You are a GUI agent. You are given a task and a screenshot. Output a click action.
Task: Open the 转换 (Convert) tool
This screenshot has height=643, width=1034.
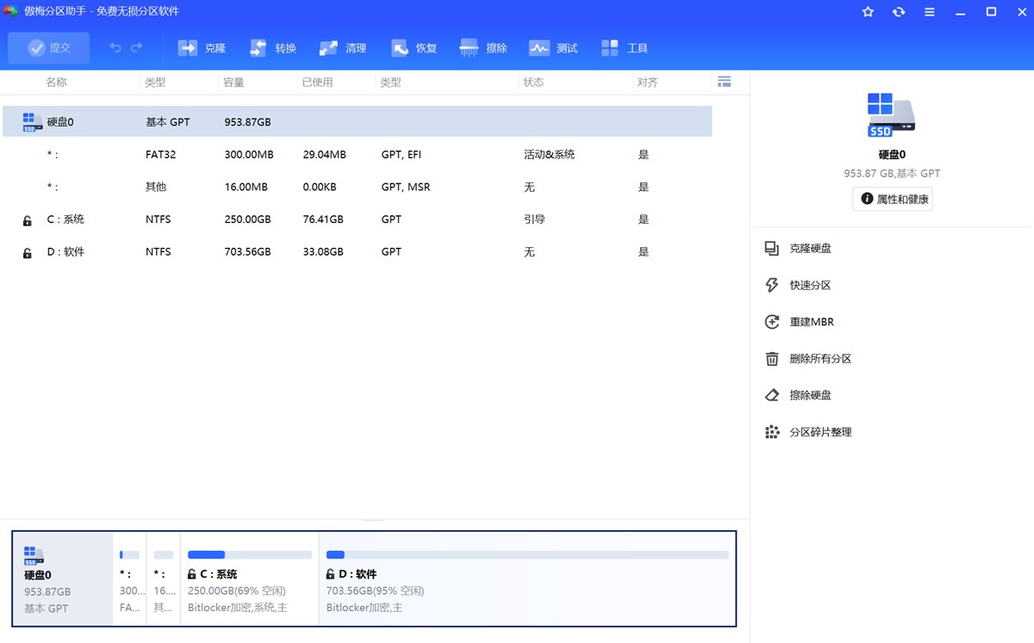click(x=272, y=48)
